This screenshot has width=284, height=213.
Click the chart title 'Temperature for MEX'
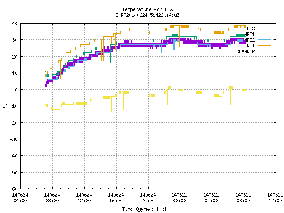pyautogui.click(x=147, y=9)
